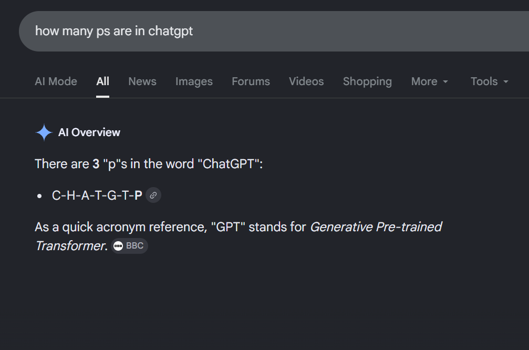Click the bolded number 3 in answer

(x=96, y=164)
